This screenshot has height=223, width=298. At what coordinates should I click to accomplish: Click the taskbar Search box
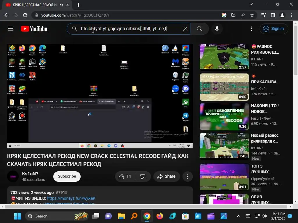pyautogui.click(x=57, y=216)
